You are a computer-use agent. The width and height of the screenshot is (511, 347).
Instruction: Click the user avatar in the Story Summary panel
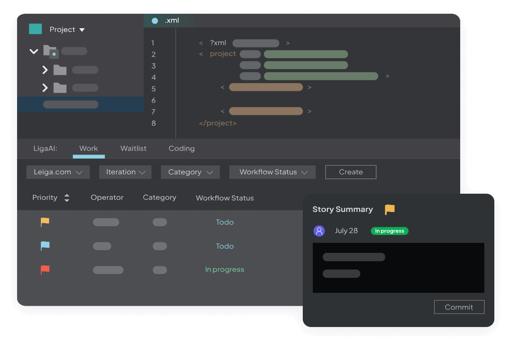click(x=319, y=230)
